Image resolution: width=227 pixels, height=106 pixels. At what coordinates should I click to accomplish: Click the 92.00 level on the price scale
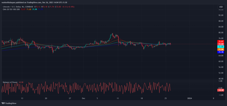(x=221, y=15)
